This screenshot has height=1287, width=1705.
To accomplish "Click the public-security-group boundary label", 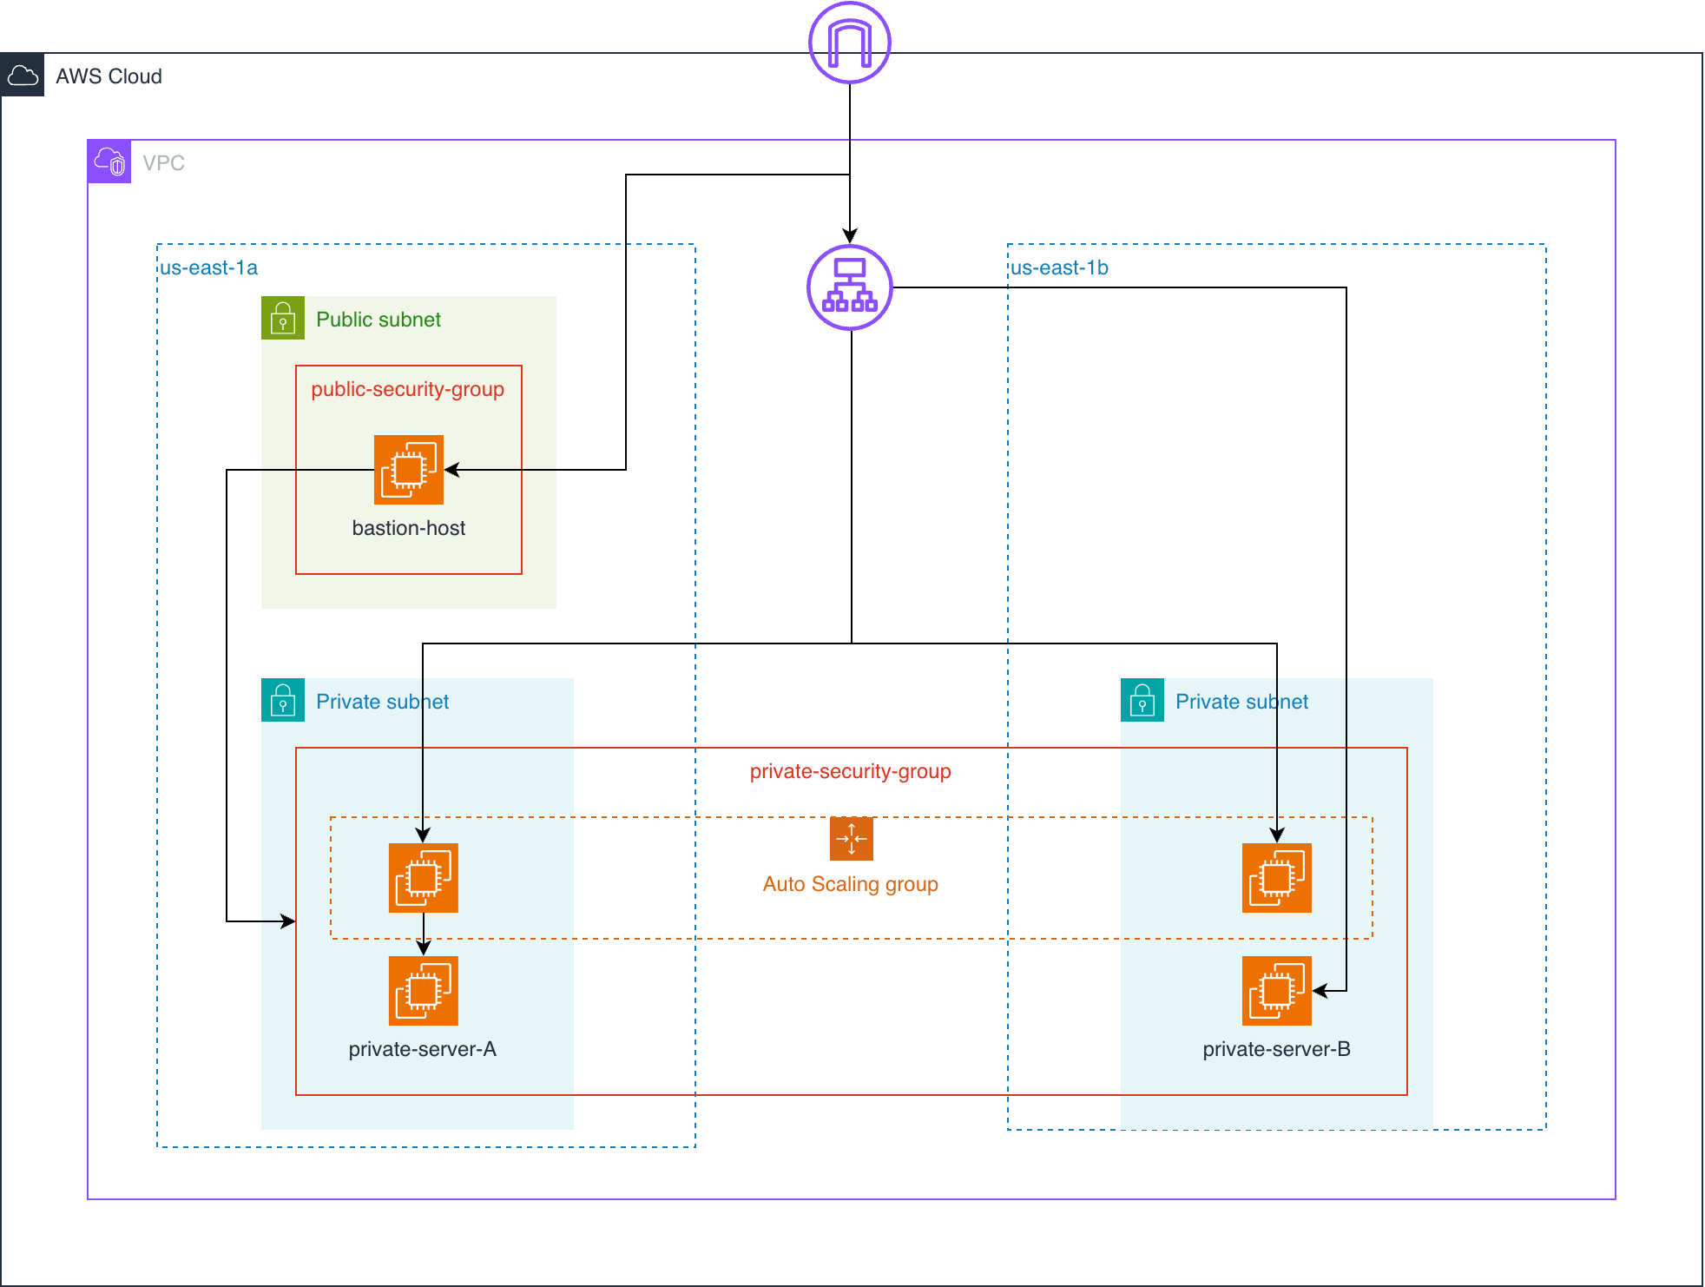I will pyautogui.click(x=408, y=390).
